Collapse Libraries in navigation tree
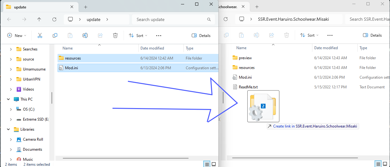The image size is (390, 167). (8, 129)
